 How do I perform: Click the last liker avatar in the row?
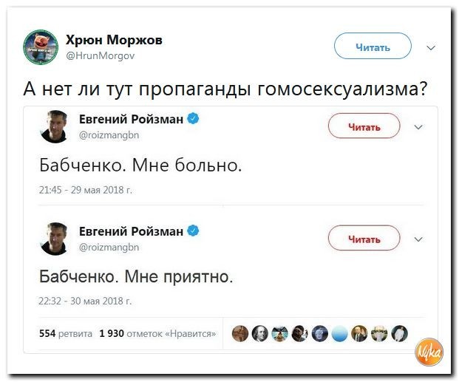[x=399, y=333]
